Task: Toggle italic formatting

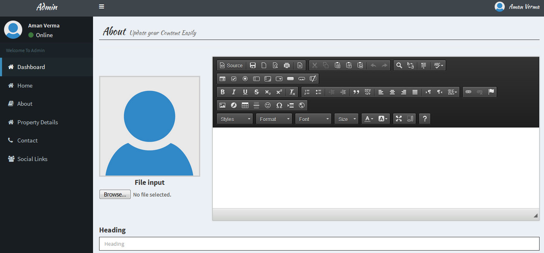Action: click(x=234, y=92)
